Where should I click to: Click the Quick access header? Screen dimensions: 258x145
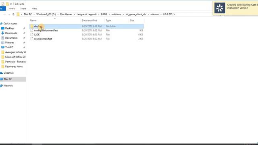click(10, 23)
